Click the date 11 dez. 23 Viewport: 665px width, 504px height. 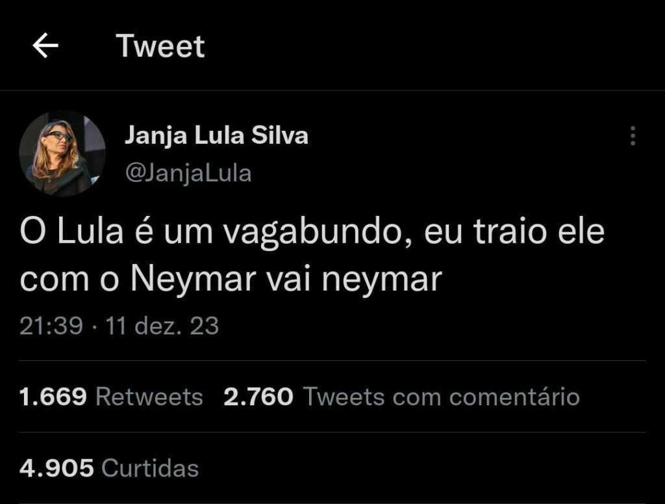point(162,326)
